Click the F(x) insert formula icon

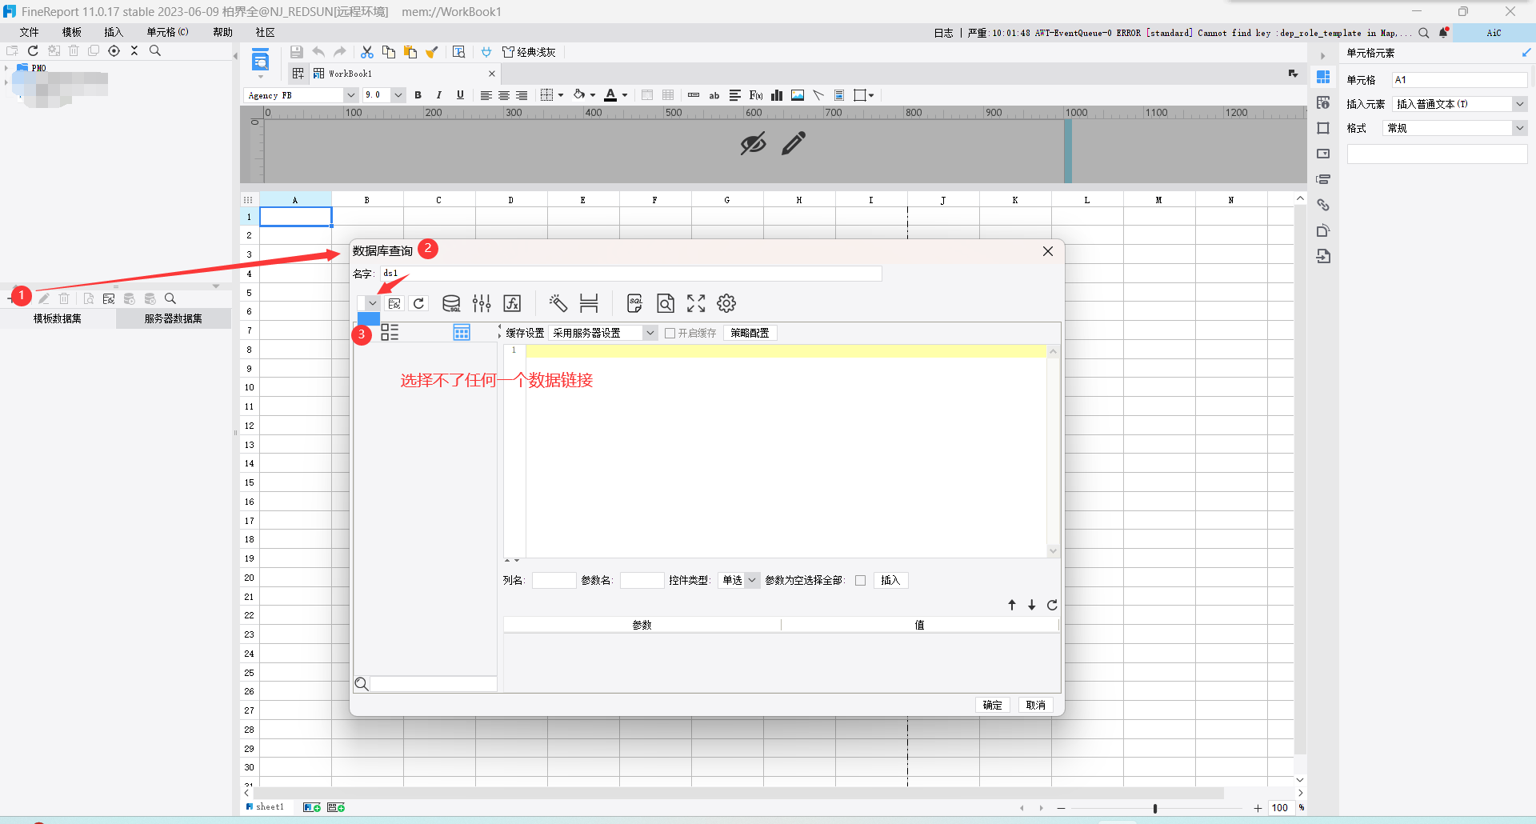[x=756, y=95]
